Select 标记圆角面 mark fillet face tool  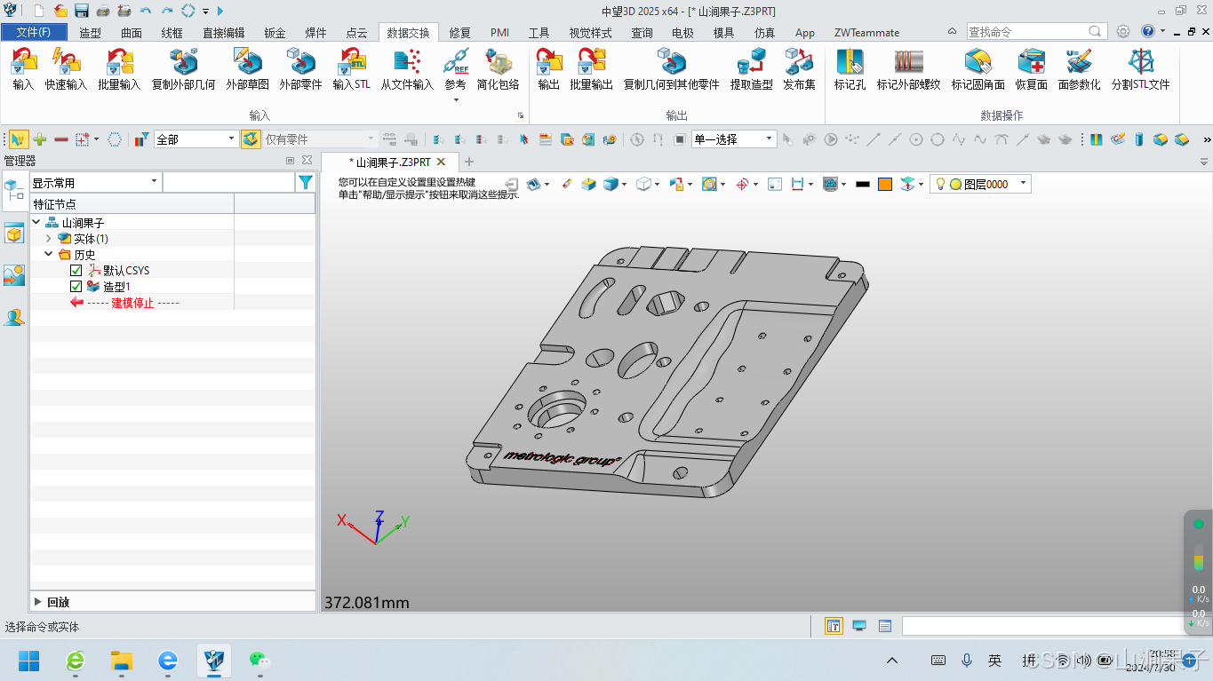[978, 69]
